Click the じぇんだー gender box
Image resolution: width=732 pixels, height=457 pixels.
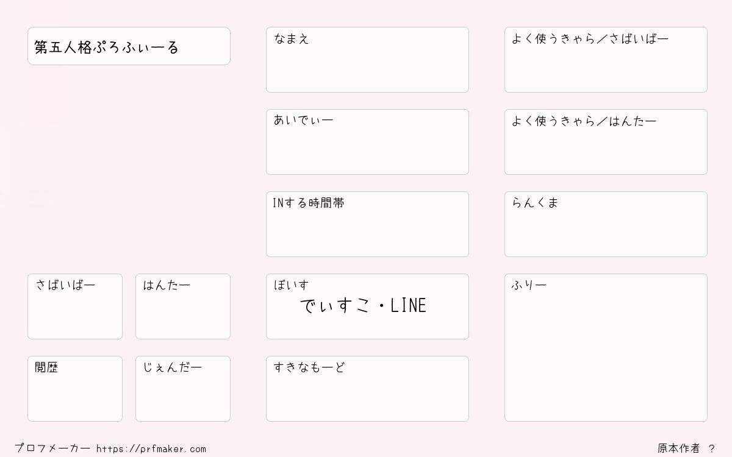pos(183,389)
